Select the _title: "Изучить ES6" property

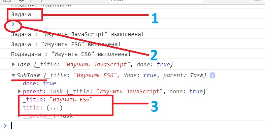(58, 100)
